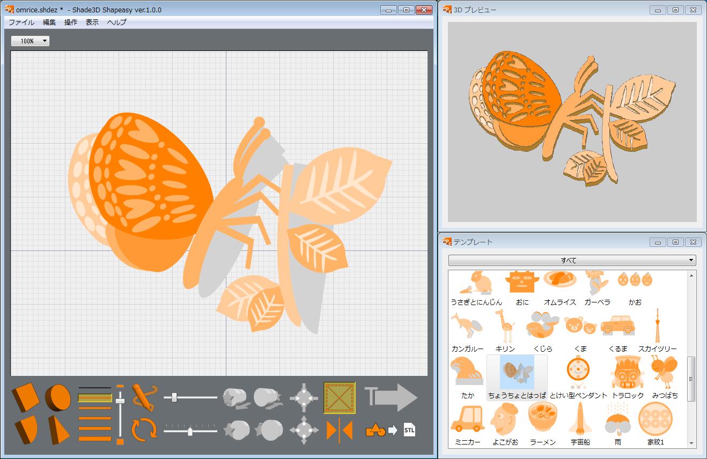Click template list scrollbar down arrow

[691, 443]
